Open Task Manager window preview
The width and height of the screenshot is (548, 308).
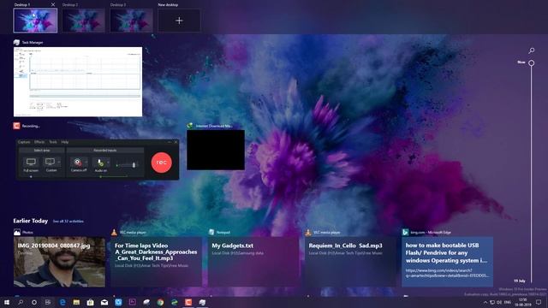(x=78, y=82)
